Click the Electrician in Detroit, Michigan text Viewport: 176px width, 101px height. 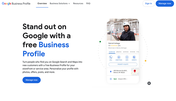117,48
